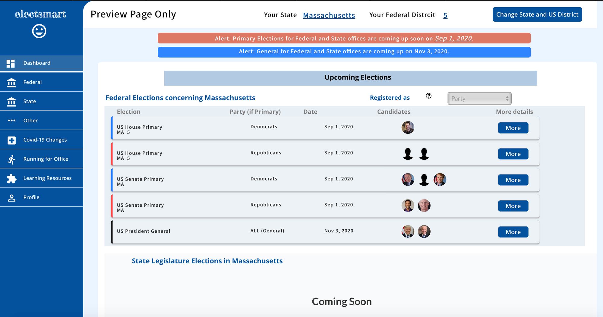Click More for US President General

513,232
